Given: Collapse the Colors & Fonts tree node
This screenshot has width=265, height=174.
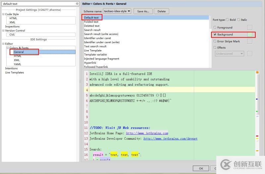Looking at the screenshot, I should (x=7, y=48).
